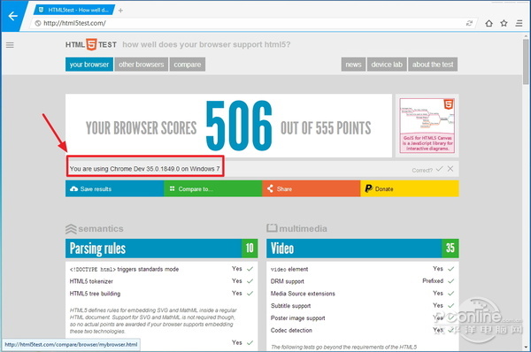Click the 'Correct?' label
This screenshot has width=531, height=352.
(x=422, y=170)
